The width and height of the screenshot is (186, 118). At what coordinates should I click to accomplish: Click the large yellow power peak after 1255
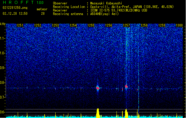click(x=98, y=113)
